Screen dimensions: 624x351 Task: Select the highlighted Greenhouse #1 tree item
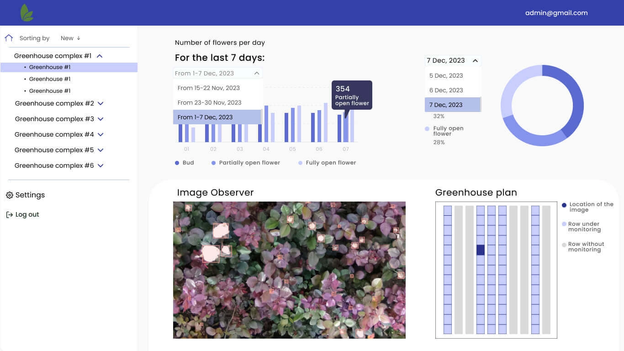click(50, 67)
